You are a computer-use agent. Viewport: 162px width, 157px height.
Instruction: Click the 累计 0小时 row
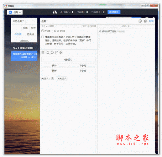(69, 71)
